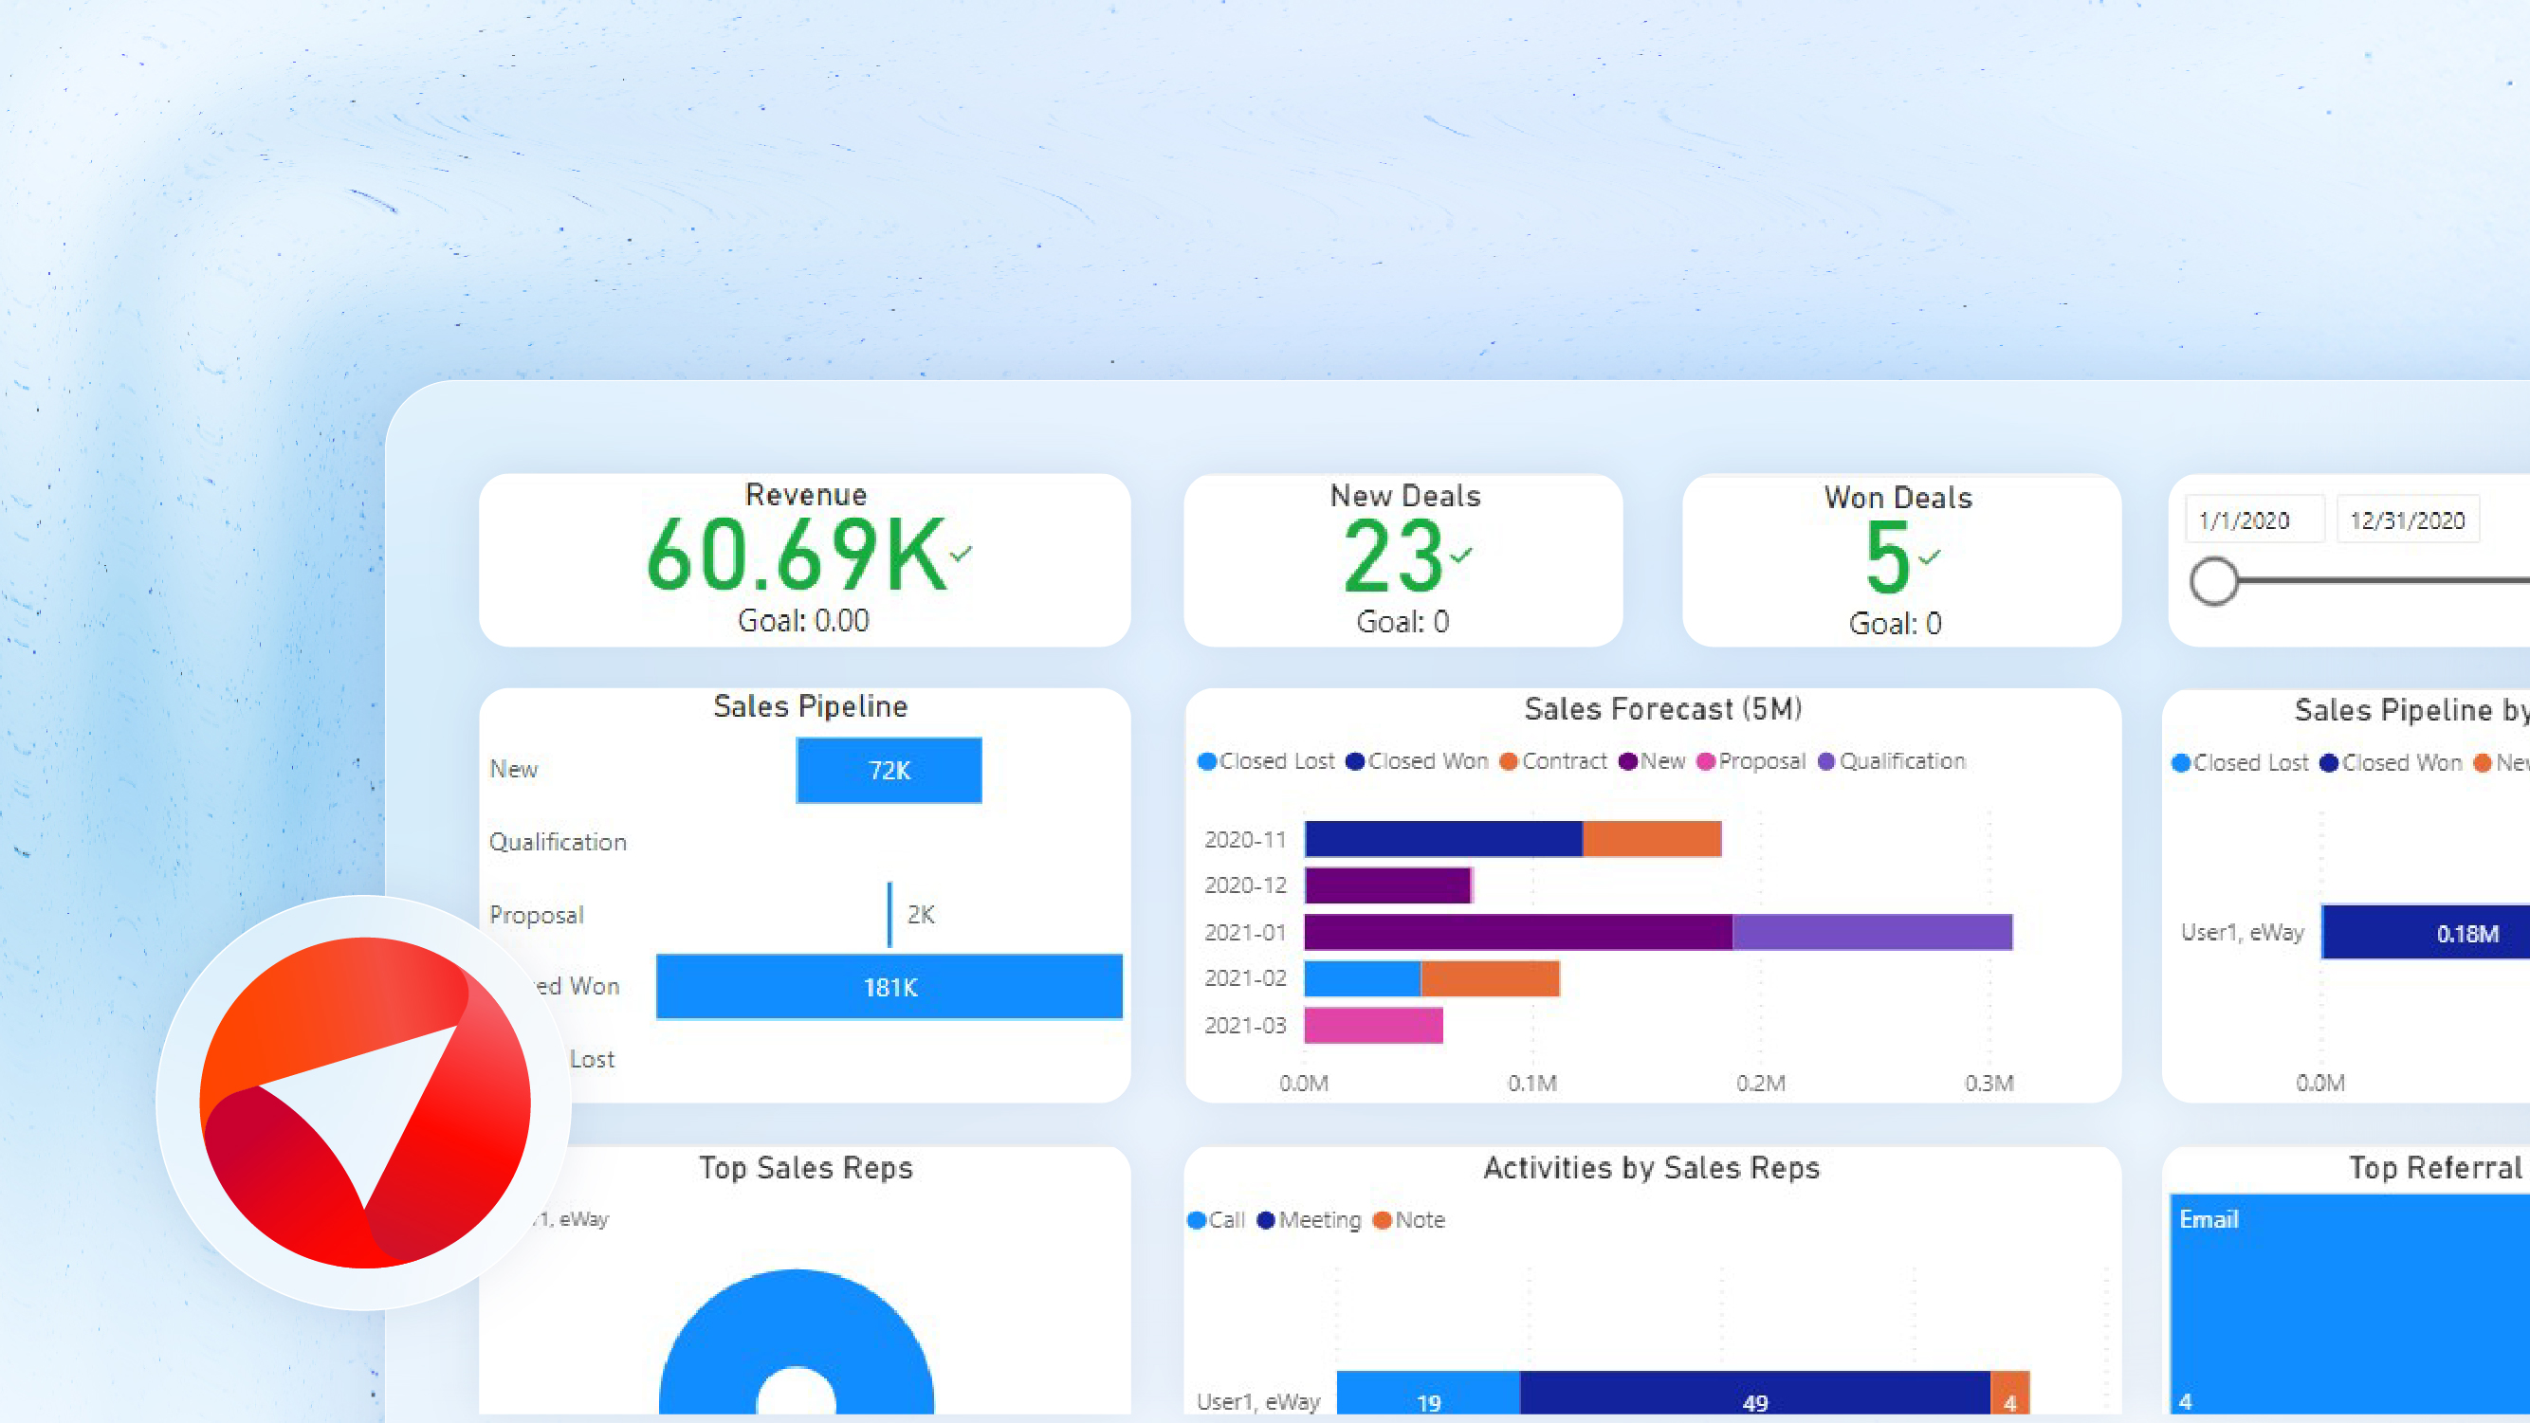The height and width of the screenshot is (1423, 2530).
Task: Click the Top Sales Reps title
Action: click(x=805, y=1168)
